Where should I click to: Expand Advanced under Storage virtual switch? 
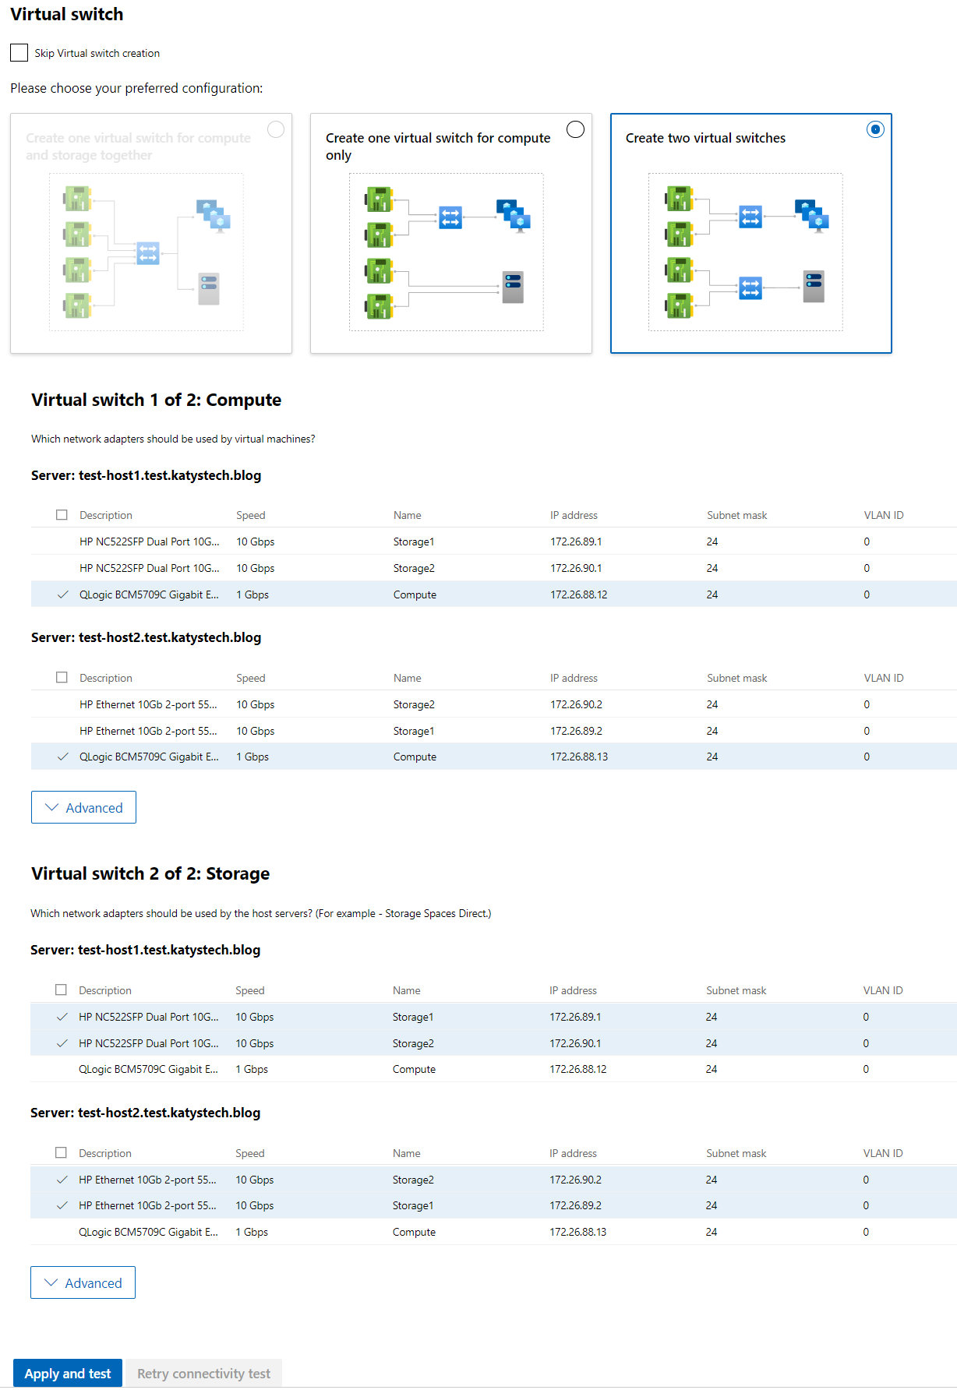pyautogui.click(x=83, y=1282)
